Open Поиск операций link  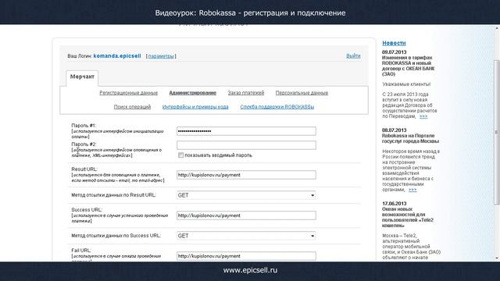click(132, 107)
